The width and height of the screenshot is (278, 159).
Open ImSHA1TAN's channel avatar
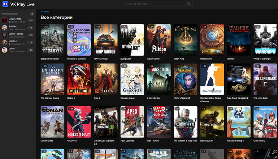[x=5, y=20]
